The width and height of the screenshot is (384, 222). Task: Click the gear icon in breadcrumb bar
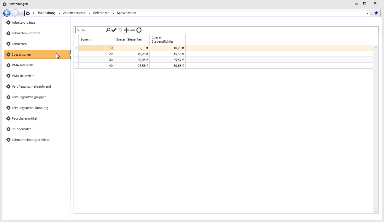coord(28,13)
